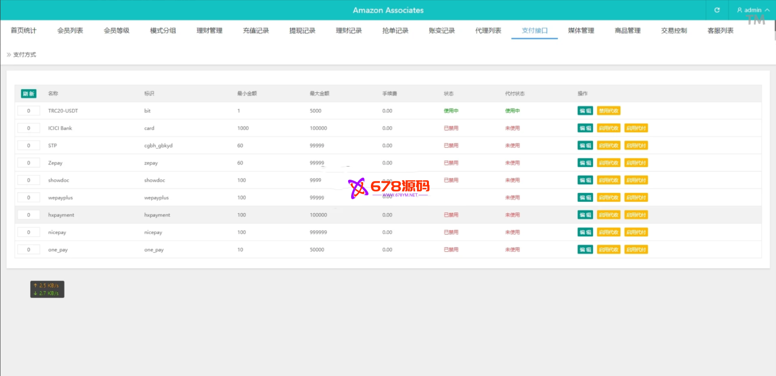Switch to the 会员列表 tab

tap(70, 31)
